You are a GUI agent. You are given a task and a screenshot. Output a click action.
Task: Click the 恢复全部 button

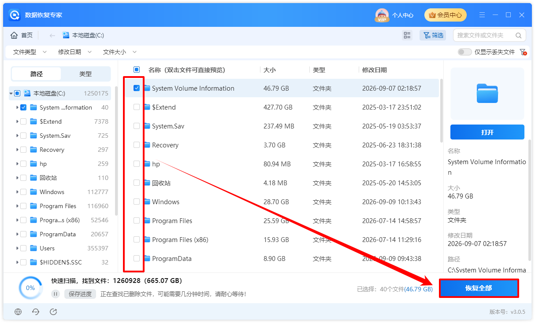[479, 288]
